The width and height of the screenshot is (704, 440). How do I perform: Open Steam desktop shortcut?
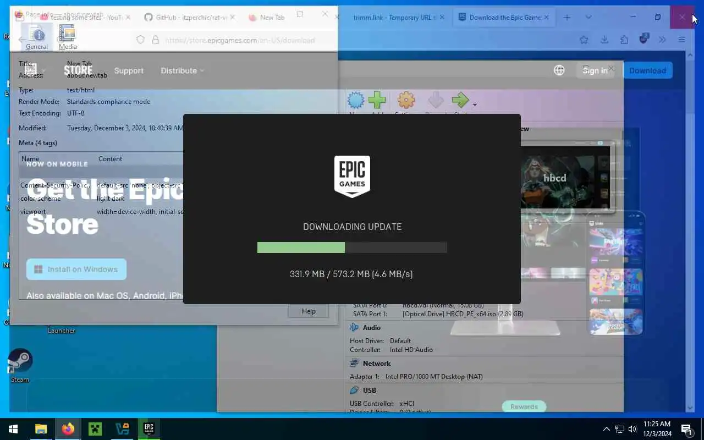[20, 365]
